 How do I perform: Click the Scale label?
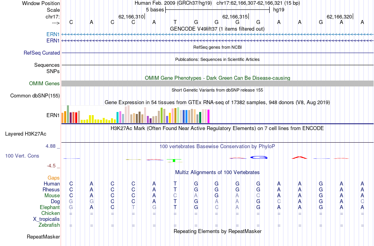tap(54, 10)
